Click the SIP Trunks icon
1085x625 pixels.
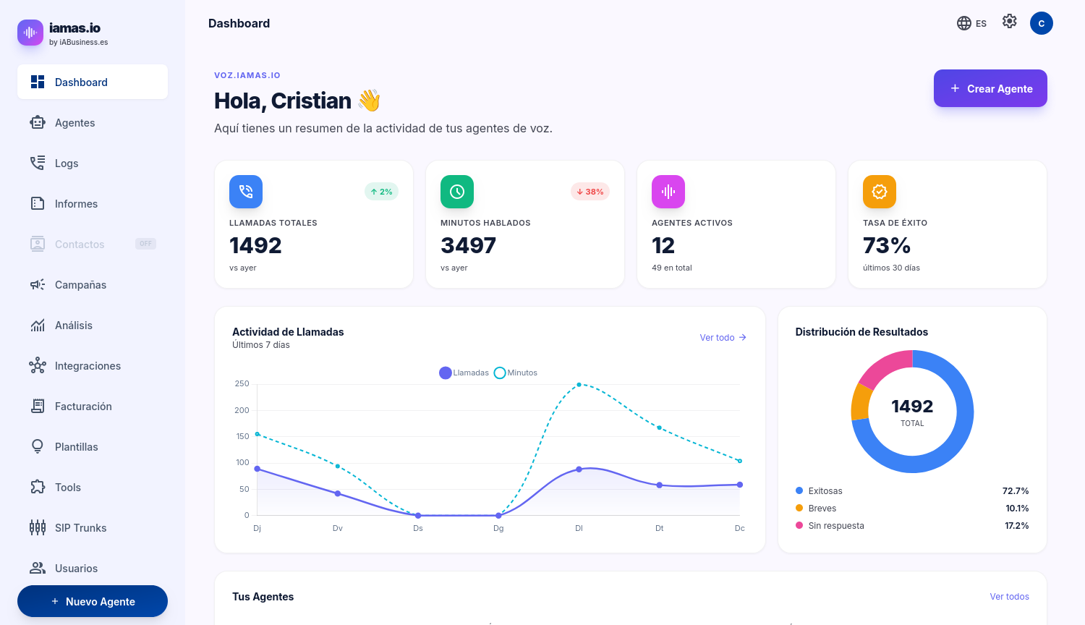click(x=38, y=527)
